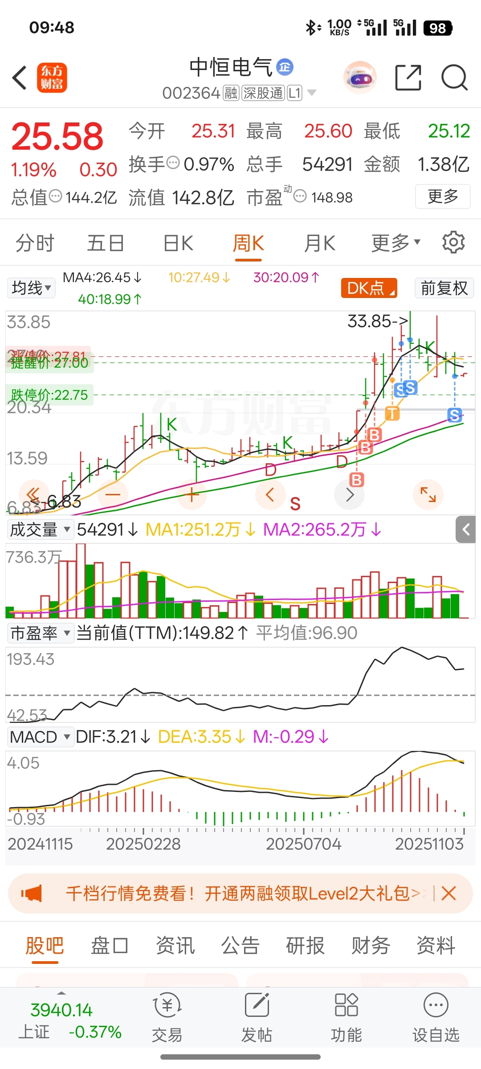Tap the 发帖 post icon
Image resolution: width=481 pixels, height=1069 pixels.
257,1018
